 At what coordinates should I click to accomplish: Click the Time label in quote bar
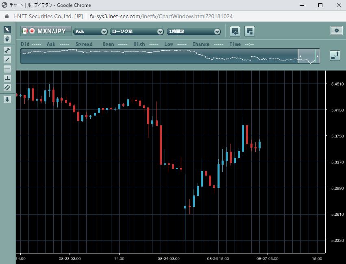[235, 44]
